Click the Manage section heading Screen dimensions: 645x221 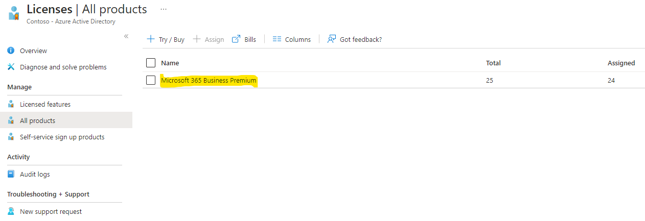19,87
